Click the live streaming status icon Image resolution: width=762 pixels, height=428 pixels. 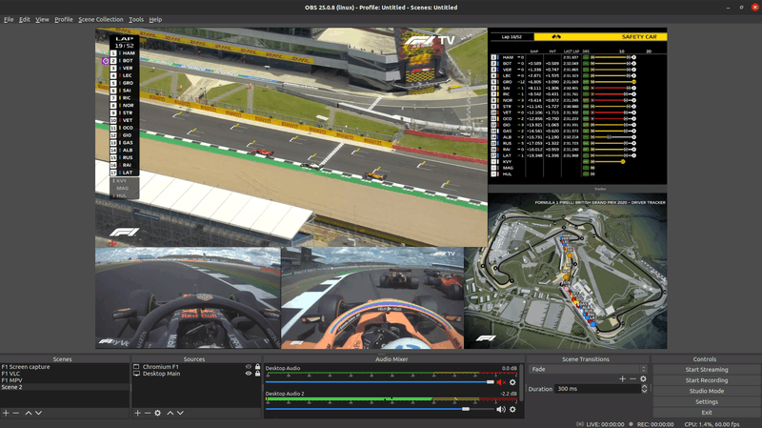580,424
